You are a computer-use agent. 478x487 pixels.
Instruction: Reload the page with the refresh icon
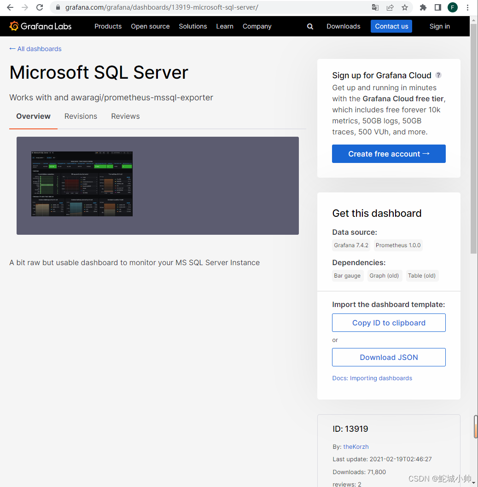(x=40, y=7)
